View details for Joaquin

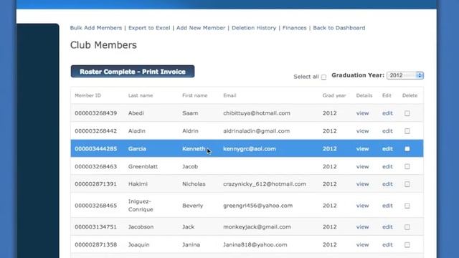[362, 245]
